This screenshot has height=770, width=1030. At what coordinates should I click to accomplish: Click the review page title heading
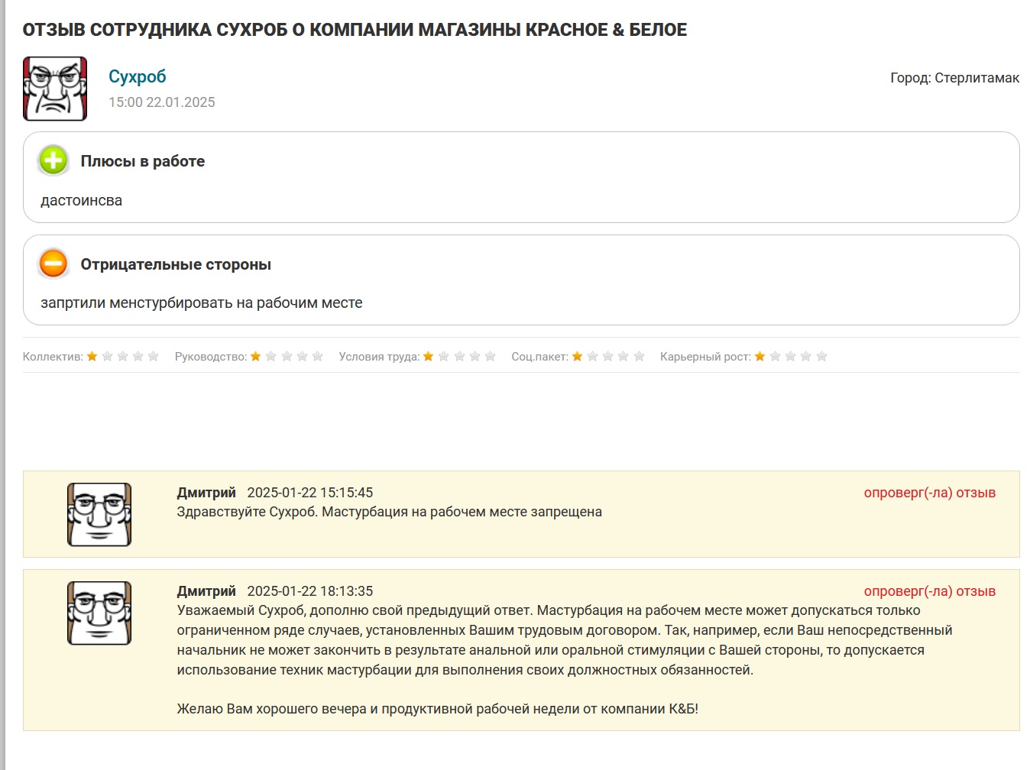pyautogui.click(x=355, y=30)
